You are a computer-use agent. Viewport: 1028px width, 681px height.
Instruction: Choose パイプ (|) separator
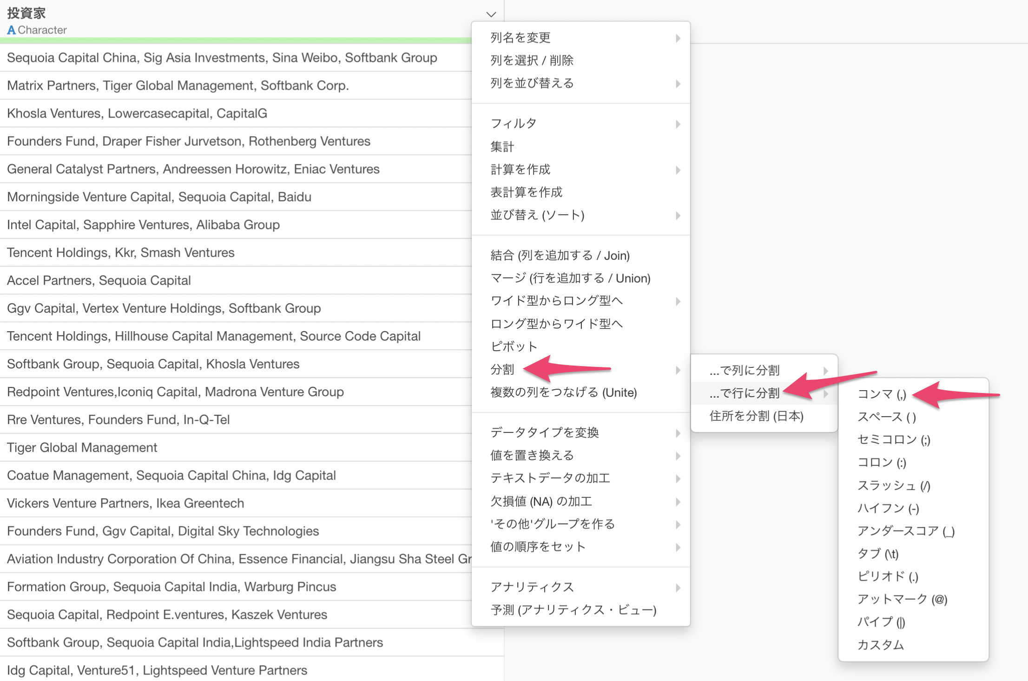point(913,622)
